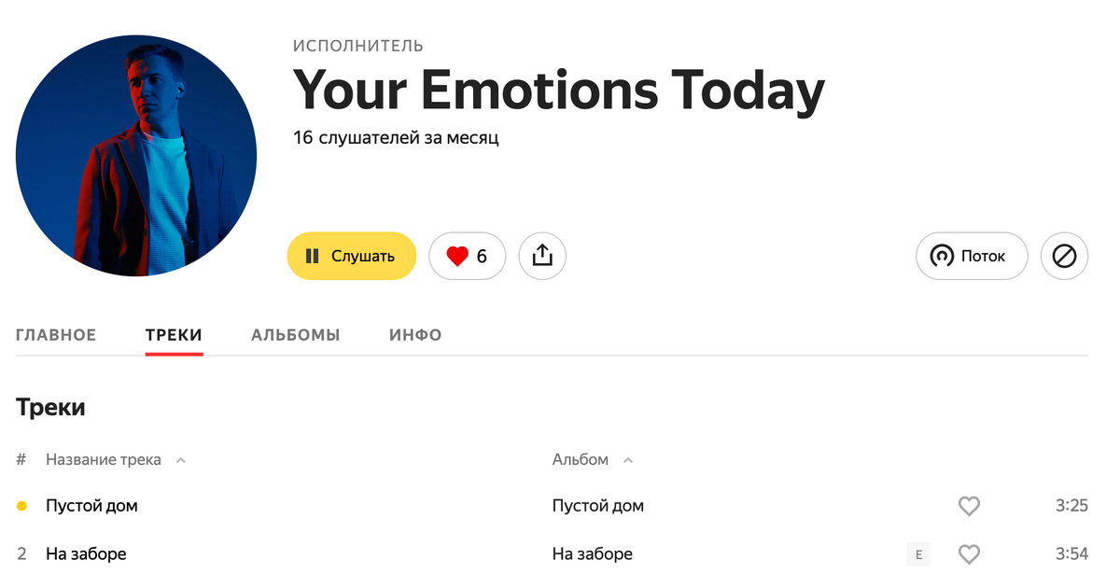Sort tracks by Альбом arrow
This screenshot has height=588, width=1120.
[628, 460]
